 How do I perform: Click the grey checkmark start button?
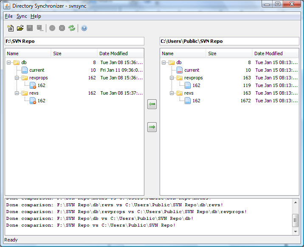52,28
